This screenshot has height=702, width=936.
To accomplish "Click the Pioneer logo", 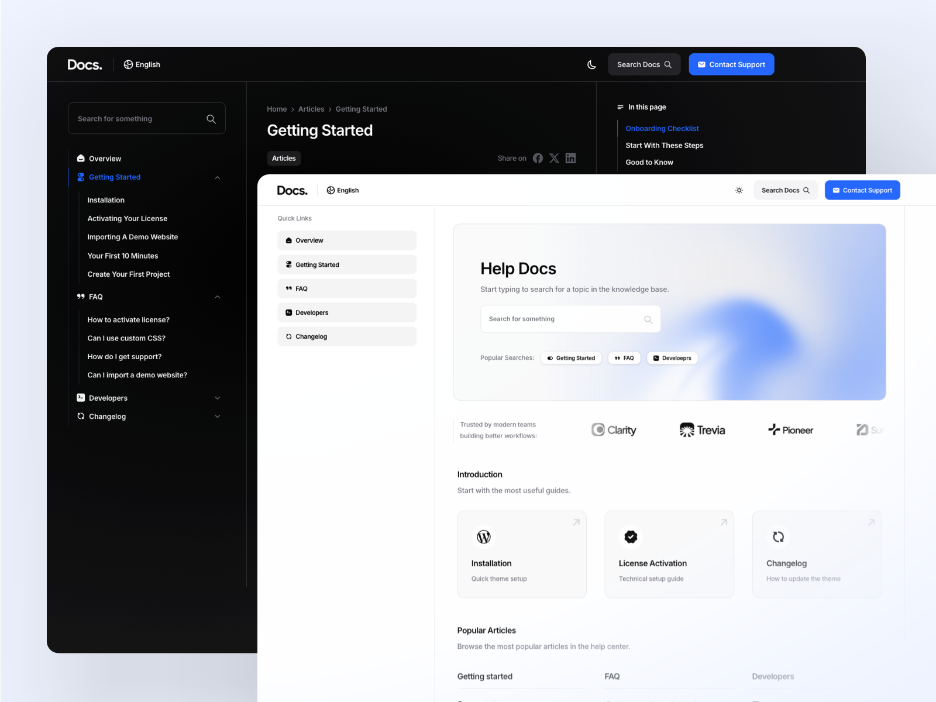I will 790,430.
